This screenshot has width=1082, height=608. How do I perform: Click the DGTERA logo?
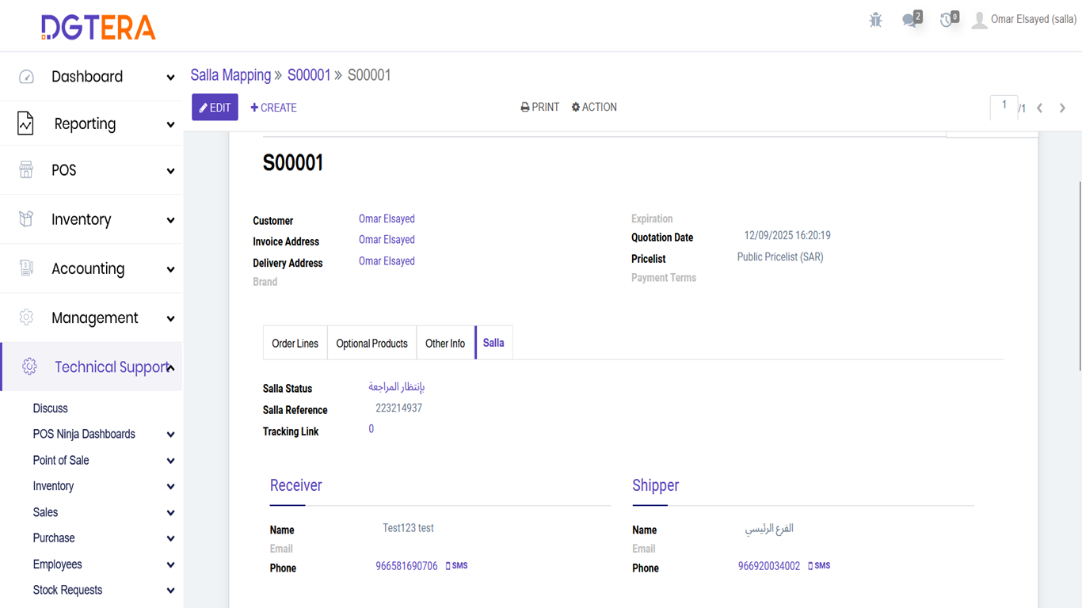pos(98,27)
